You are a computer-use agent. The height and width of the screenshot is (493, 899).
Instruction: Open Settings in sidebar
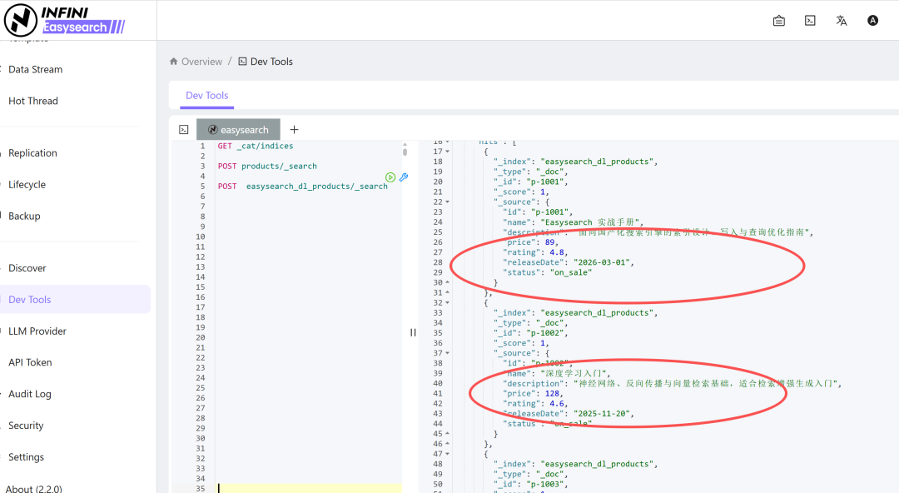26,457
